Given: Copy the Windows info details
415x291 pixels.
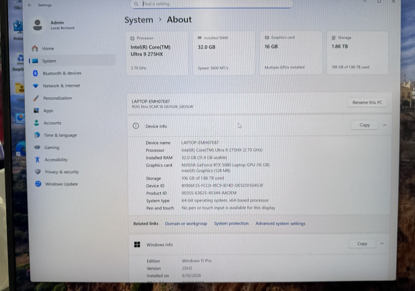Looking at the screenshot, I should (362, 243).
